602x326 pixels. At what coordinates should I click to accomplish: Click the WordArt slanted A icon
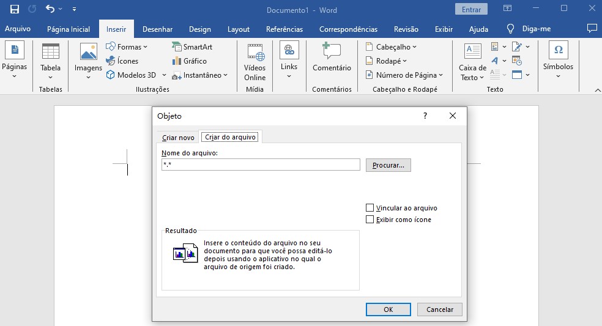pos(494,61)
